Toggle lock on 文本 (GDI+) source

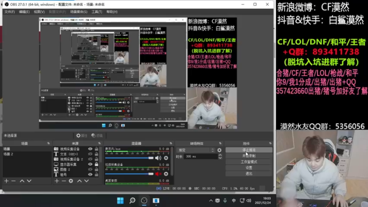[97, 154]
